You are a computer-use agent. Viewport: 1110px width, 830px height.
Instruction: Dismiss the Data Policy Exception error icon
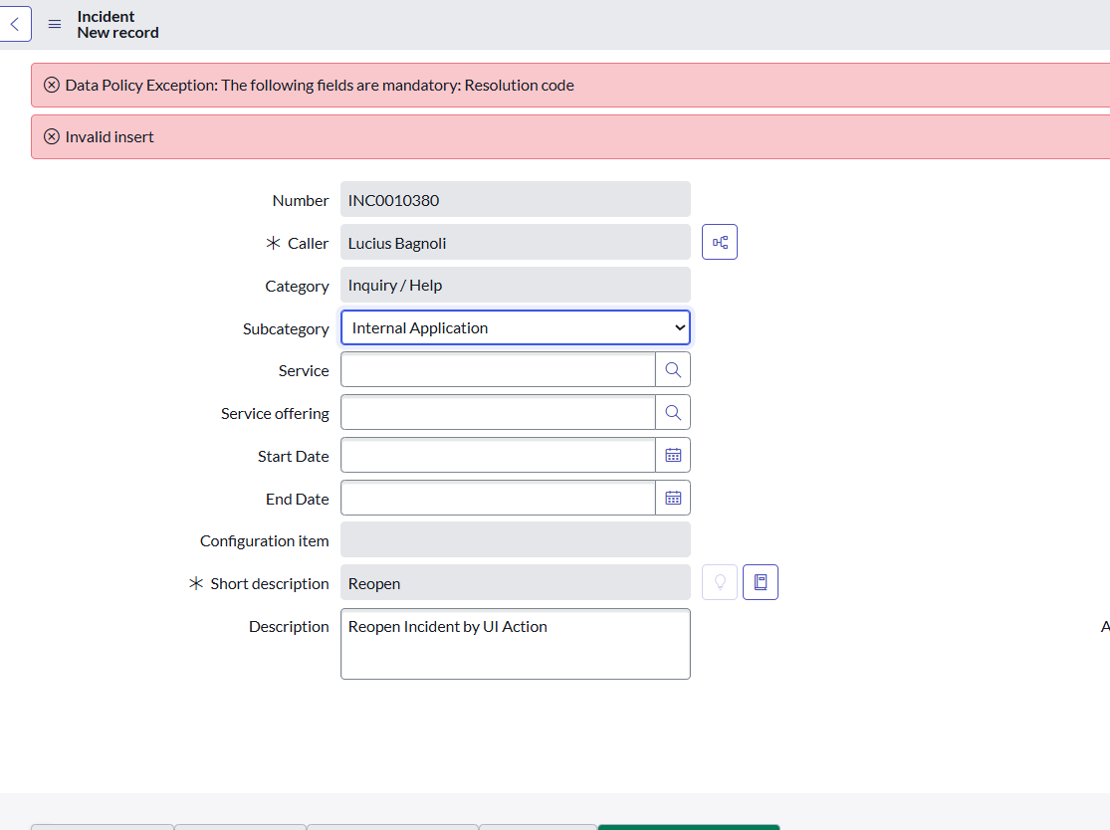[52, 86]
